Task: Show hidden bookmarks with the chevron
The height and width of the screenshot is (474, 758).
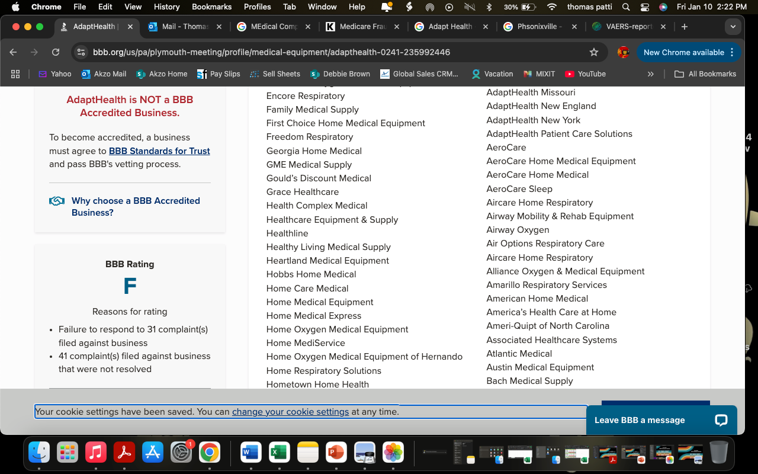Action: pyautogui.click(x=651, y=74)
